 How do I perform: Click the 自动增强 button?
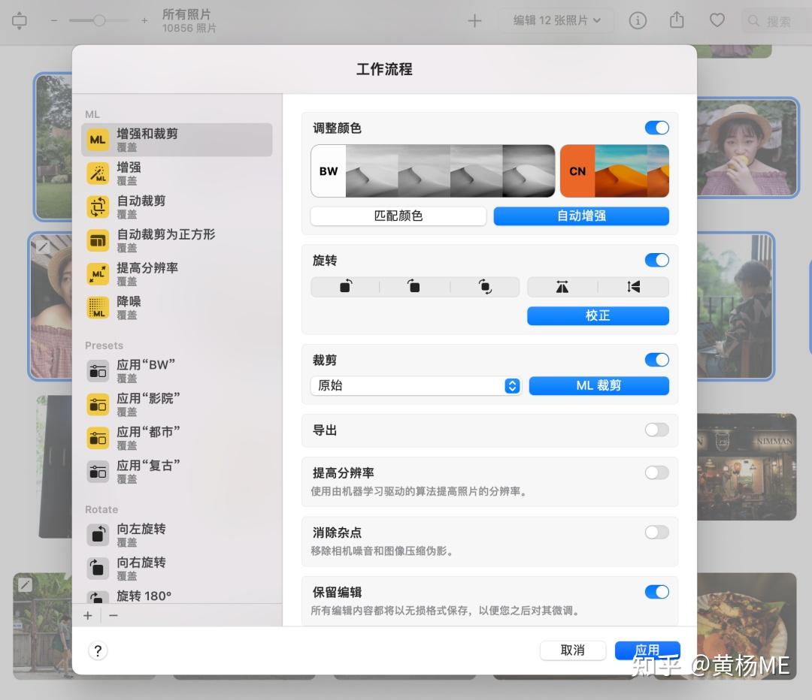click(580, 216)
